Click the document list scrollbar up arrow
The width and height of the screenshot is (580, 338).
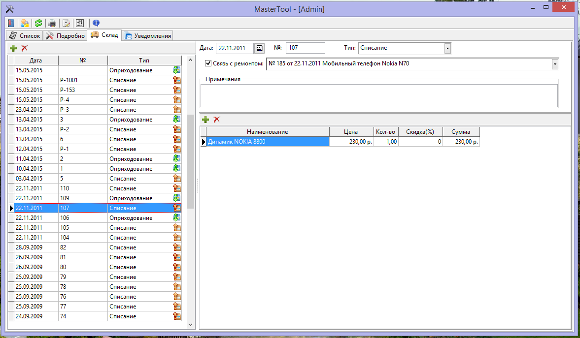pos(191,60)
